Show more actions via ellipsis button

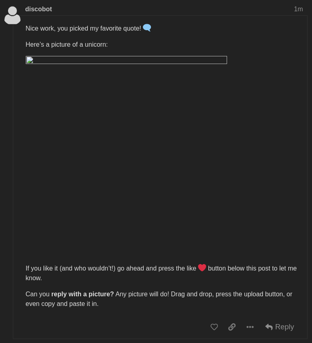[x=250, y=327]
